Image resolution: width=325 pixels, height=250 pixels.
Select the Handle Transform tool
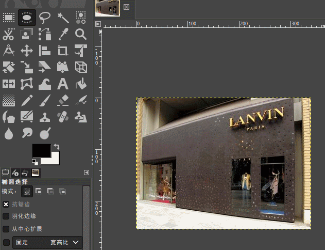[x=63, y=67]
